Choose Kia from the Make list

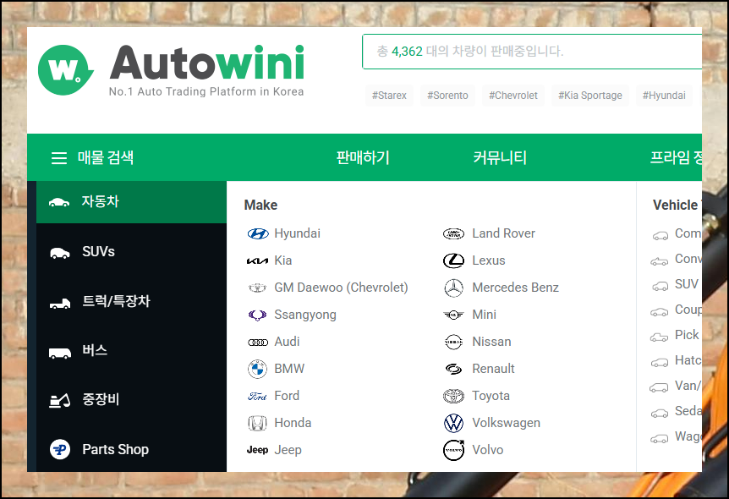pyautogui.click(x=283, y=260)
